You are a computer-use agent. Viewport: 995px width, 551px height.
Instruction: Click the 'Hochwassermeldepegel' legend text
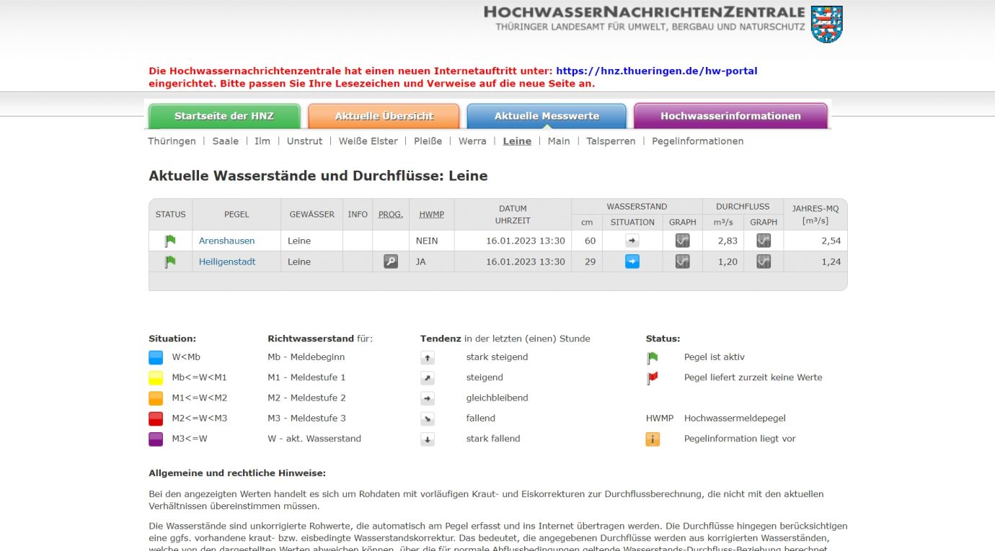(735, 418)
